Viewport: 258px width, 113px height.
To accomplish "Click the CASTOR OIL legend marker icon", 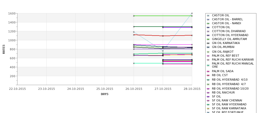I will (x=208, y=16).
